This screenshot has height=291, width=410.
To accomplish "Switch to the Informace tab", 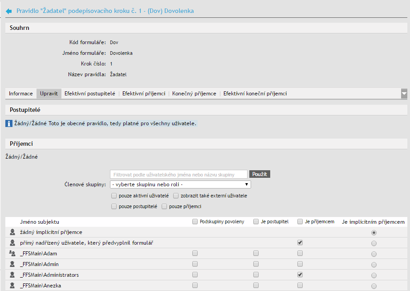I will pyautogui.click(x=21, y=94).
